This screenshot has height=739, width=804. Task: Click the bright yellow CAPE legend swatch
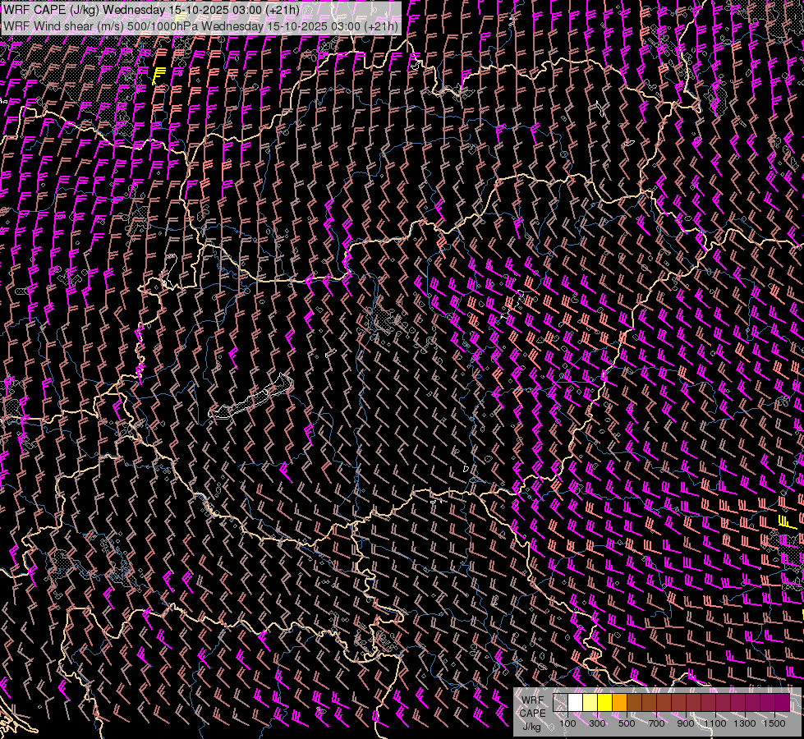[x=605, y=703]
